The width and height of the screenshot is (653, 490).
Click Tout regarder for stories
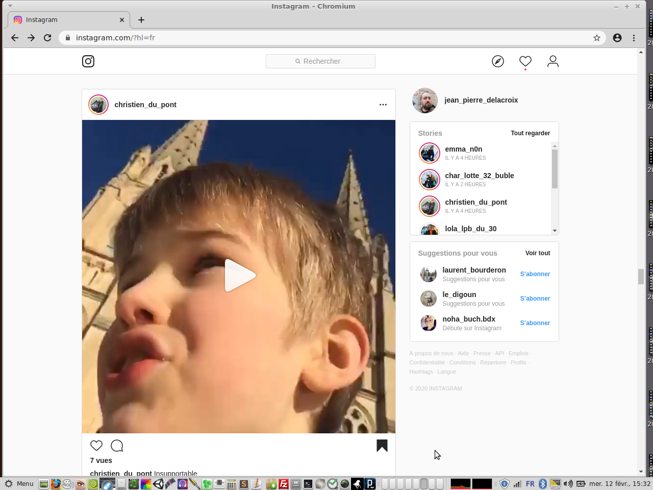pyautogui.click(x=530, y=133)
